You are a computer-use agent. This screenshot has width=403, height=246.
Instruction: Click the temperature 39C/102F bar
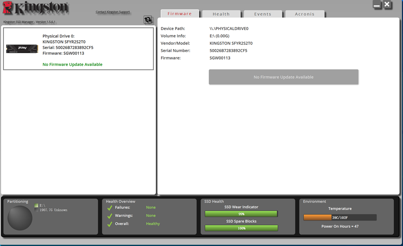[340, 218]
